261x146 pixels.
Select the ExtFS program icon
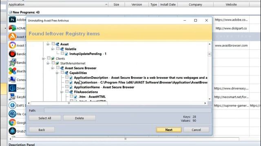pos(12,105)
